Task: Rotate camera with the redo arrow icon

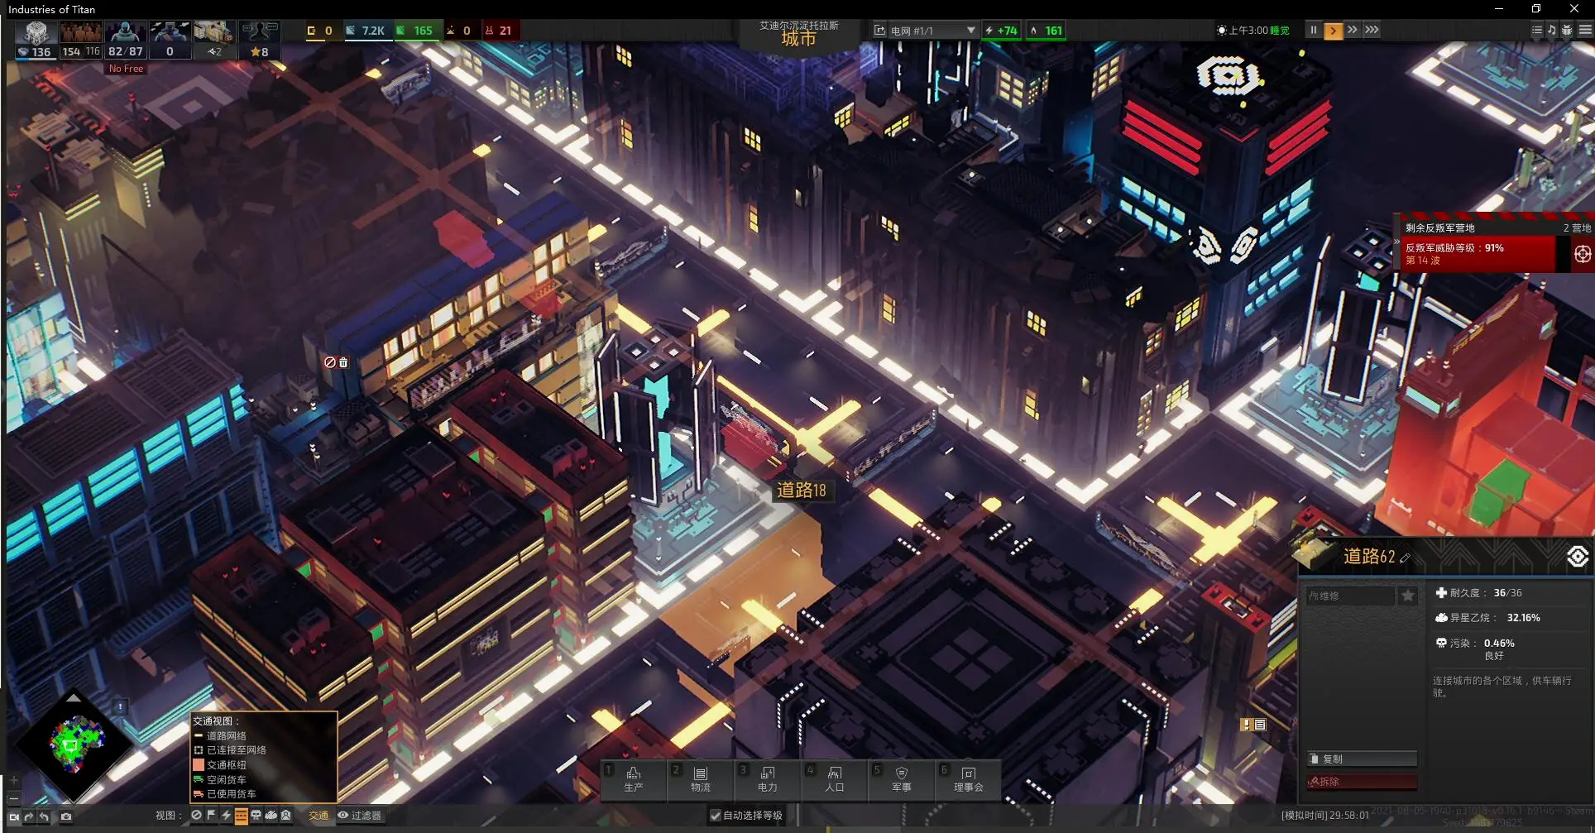Action: click(x=29, y=817)
